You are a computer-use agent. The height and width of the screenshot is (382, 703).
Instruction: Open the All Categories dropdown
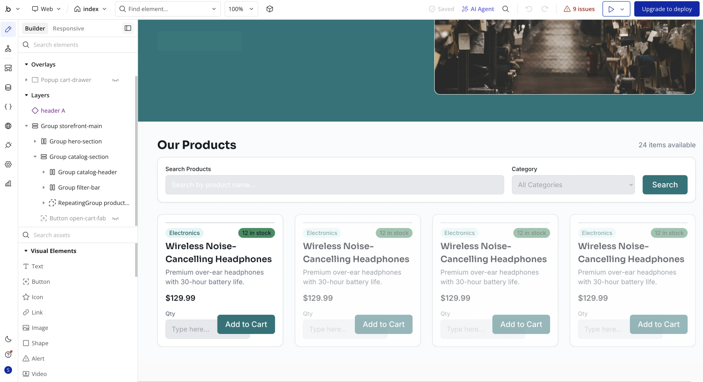click(573, 185)
